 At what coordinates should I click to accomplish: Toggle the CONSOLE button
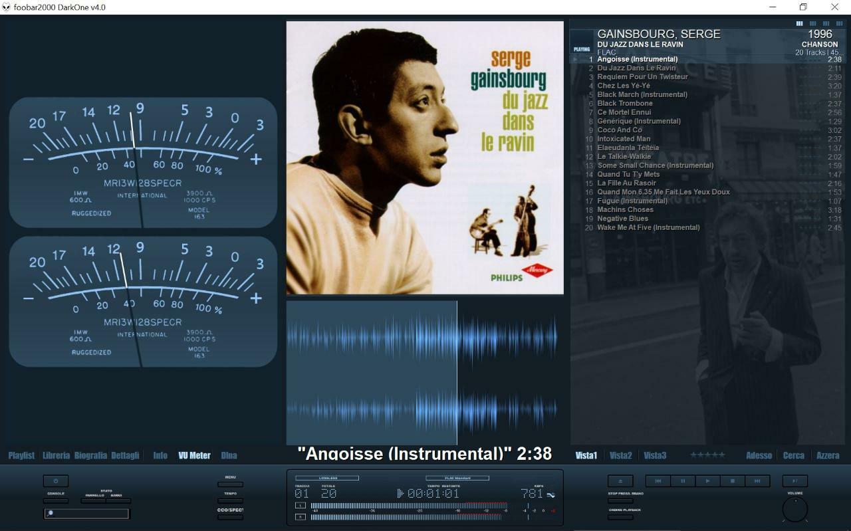coord(56,500)
